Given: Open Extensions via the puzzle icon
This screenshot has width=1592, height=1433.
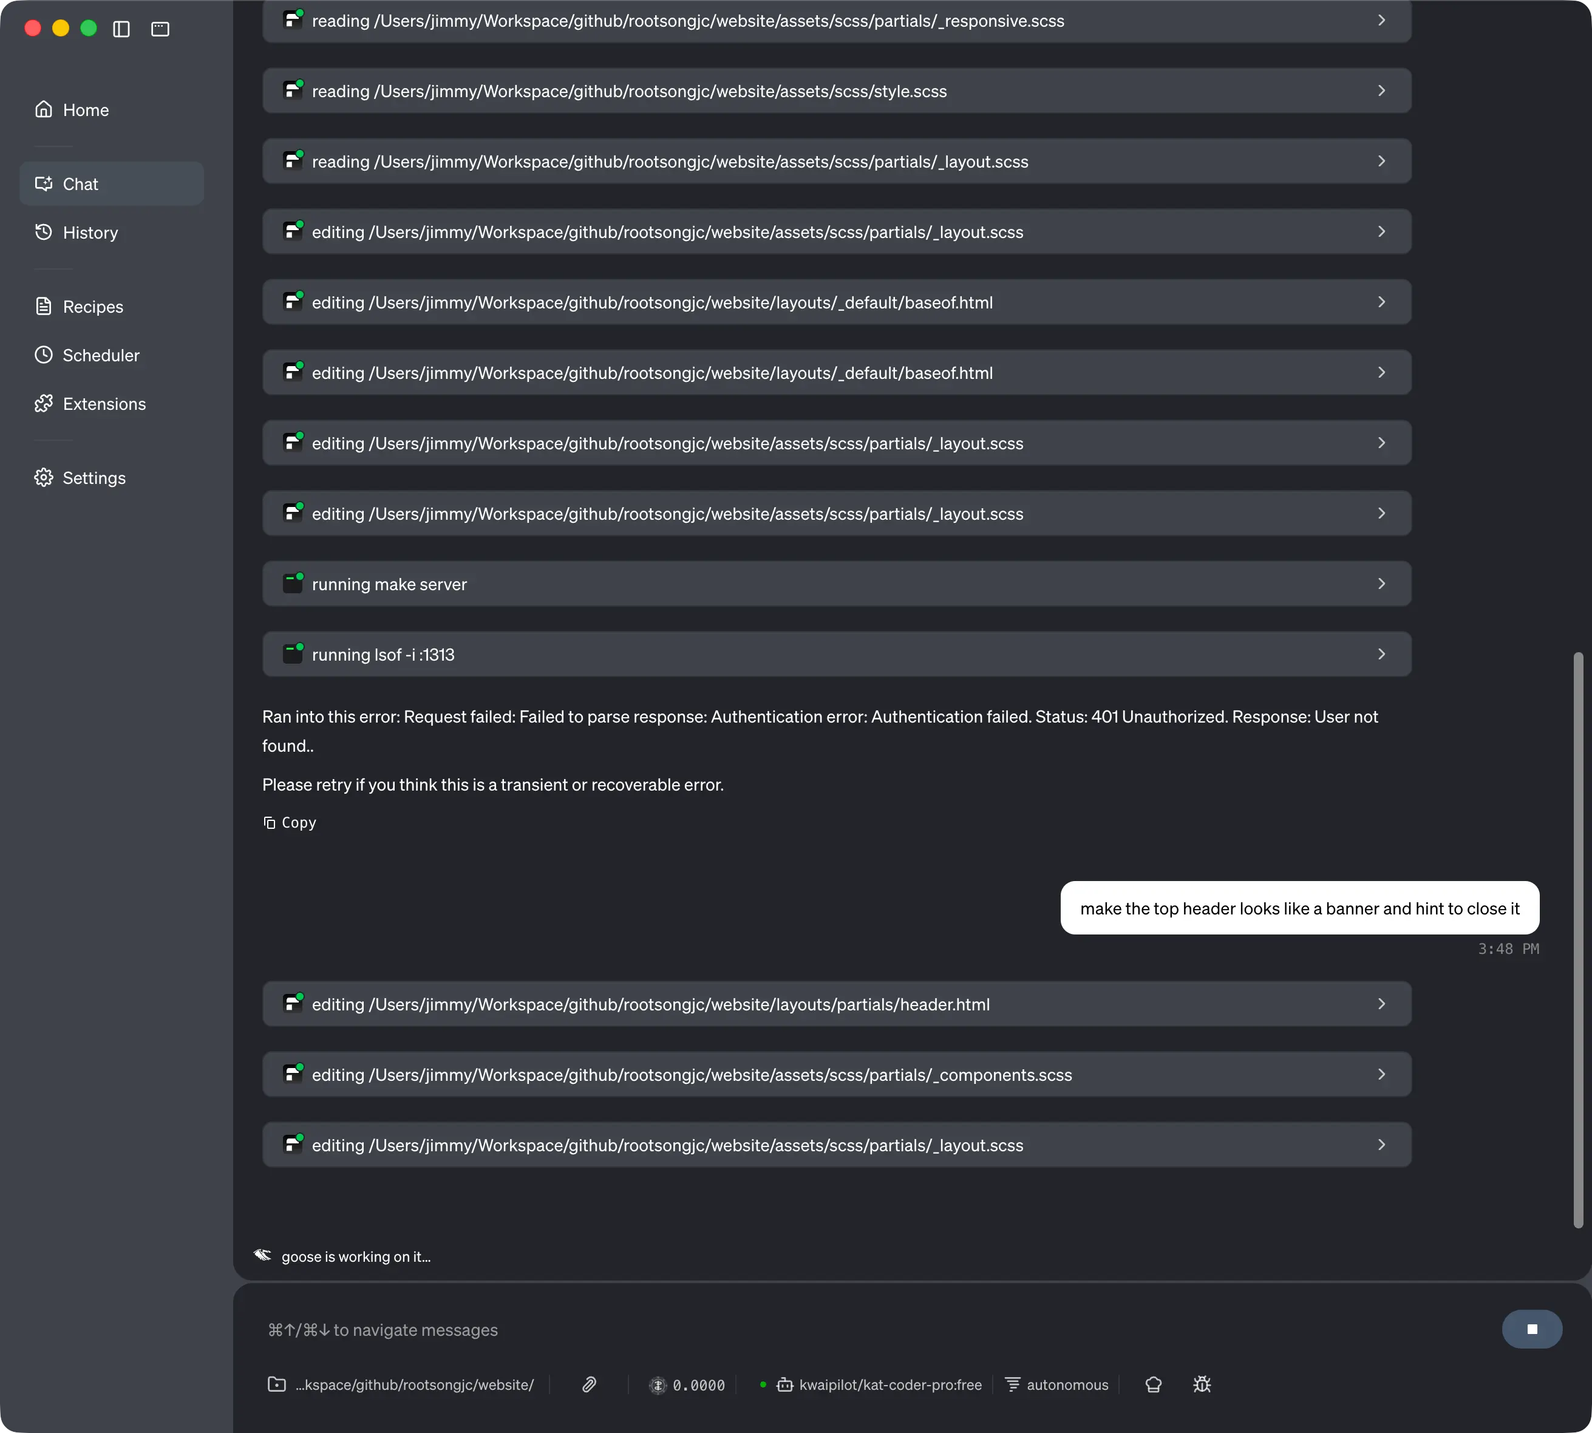Looking at the screenshot, I should point(44,403).
